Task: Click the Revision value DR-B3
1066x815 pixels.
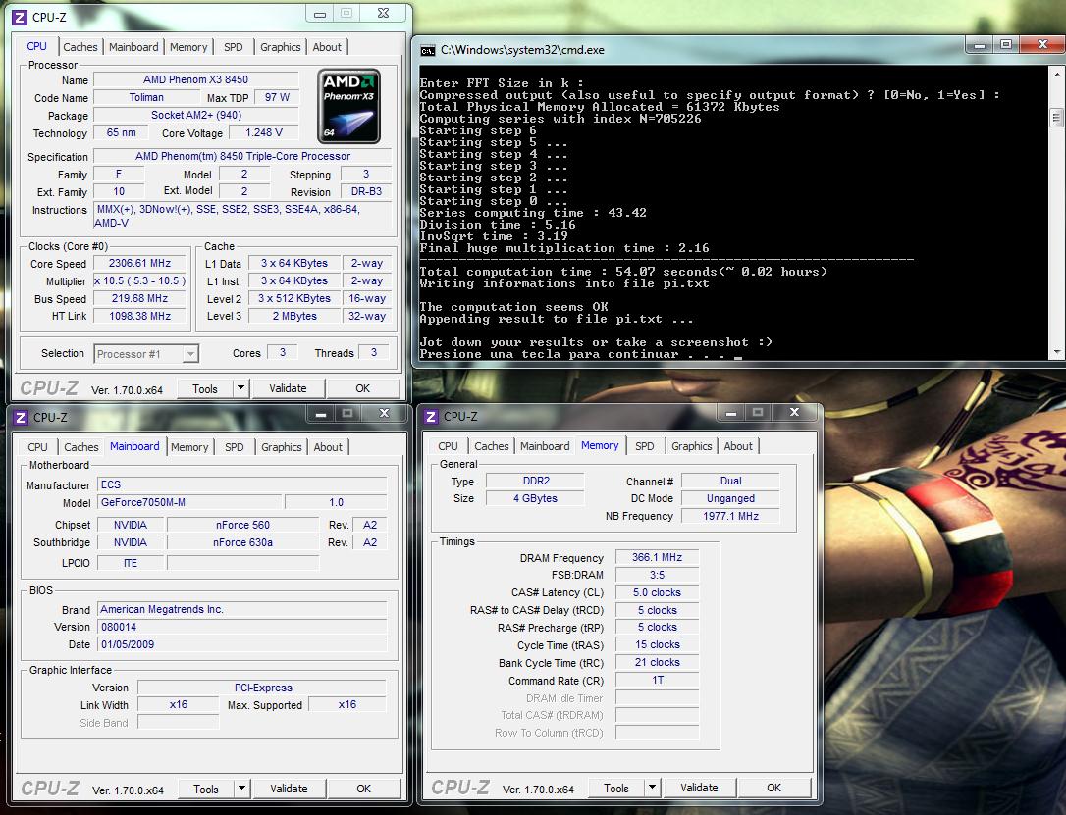Action: pos(366,191)
